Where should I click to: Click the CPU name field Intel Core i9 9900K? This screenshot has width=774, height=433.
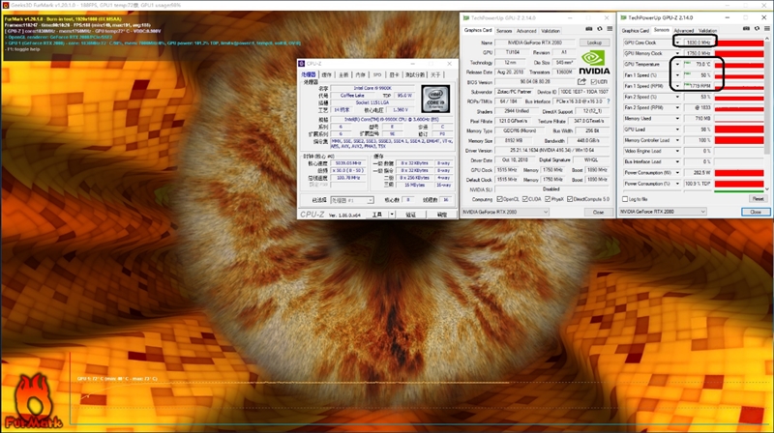[x=372, y=88]
